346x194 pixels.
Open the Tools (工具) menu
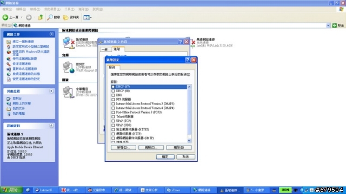pos(69,9)
